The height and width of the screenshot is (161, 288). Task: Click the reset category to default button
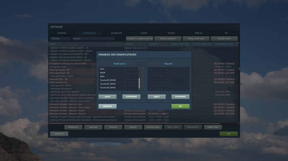pyautogui.click(x=140, y=39)
